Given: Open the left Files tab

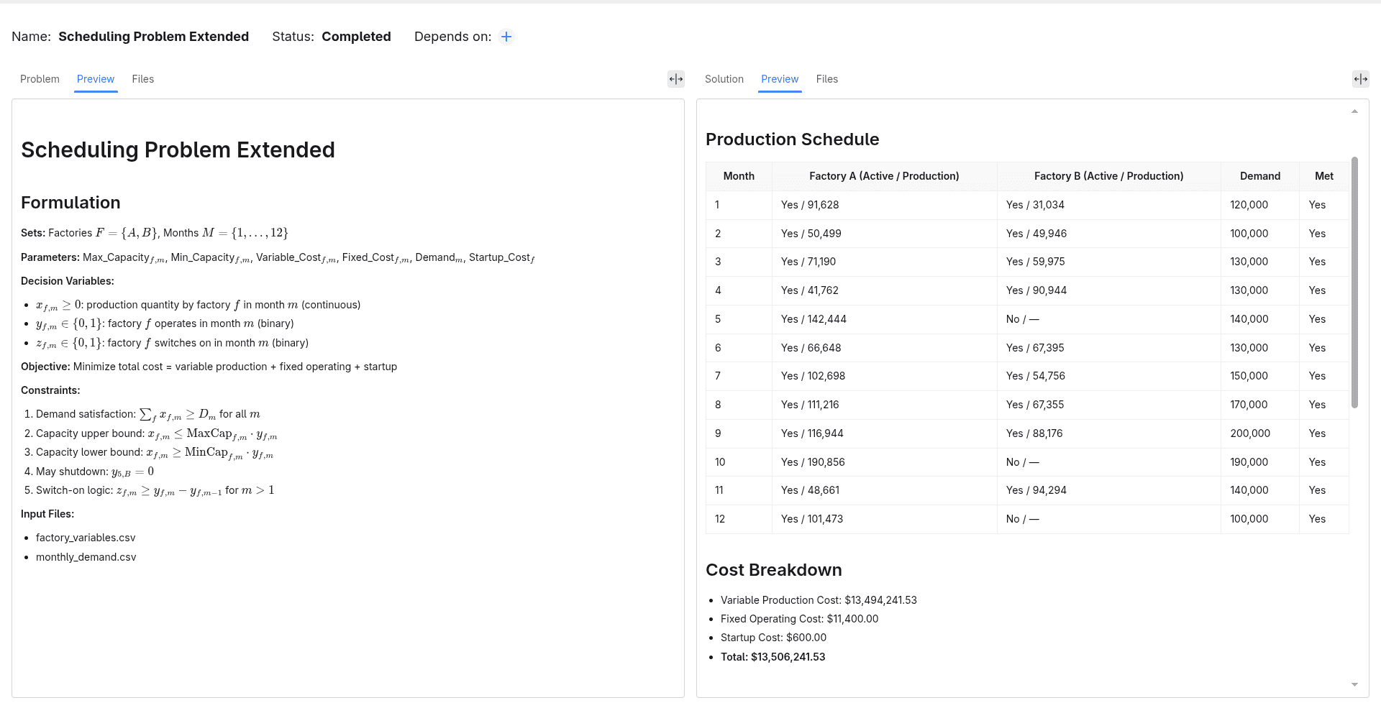Looking at the screenshot, I should click(x=143, y=79).
